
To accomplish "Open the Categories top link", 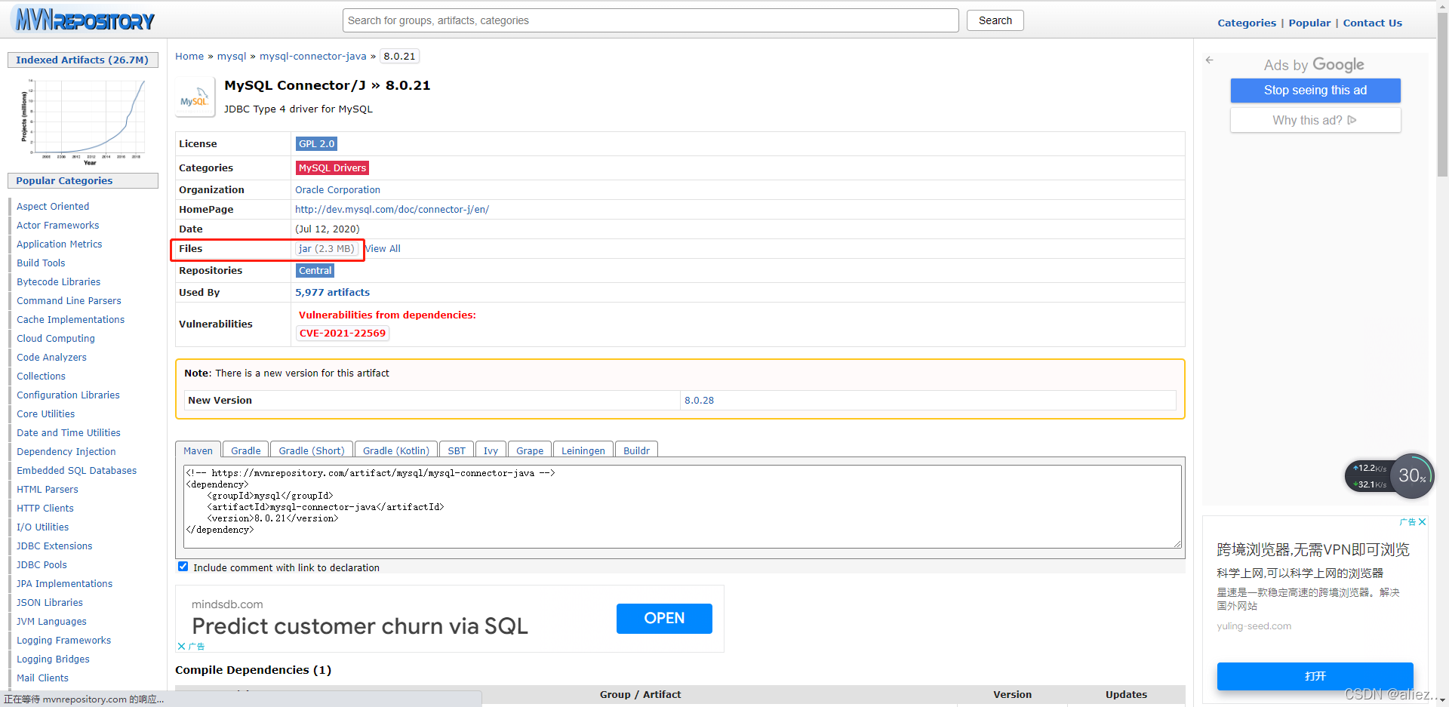I will click(1247, 23).
